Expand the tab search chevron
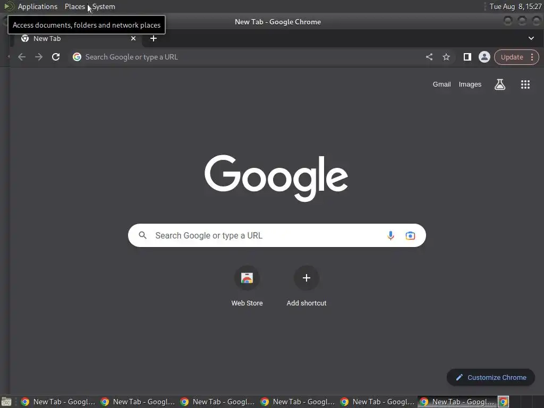 tap(531, 38)
